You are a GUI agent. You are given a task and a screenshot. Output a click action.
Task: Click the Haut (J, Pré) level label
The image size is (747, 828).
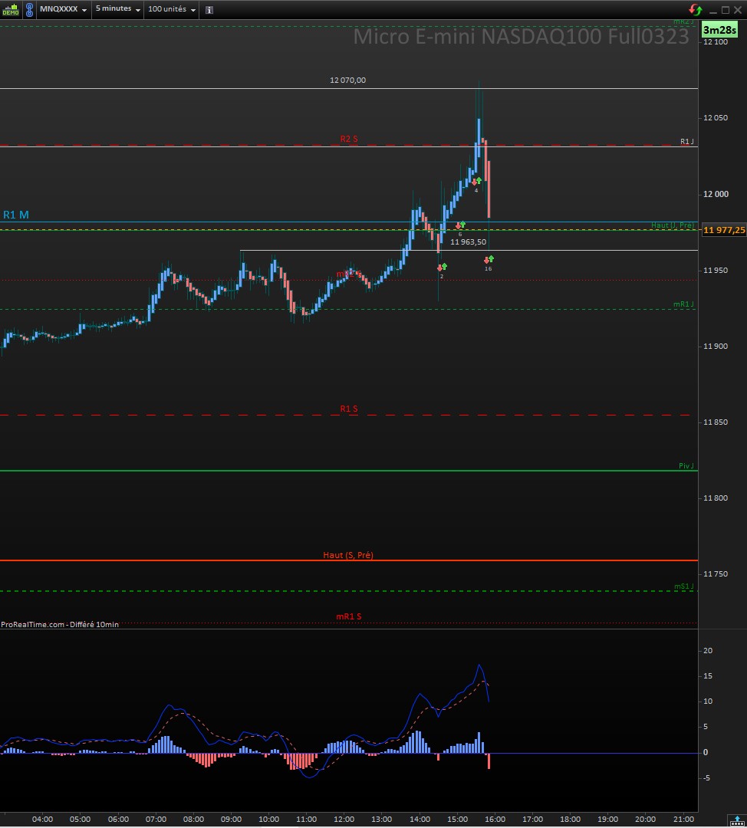pyautogui.click(x=673, y=225)
